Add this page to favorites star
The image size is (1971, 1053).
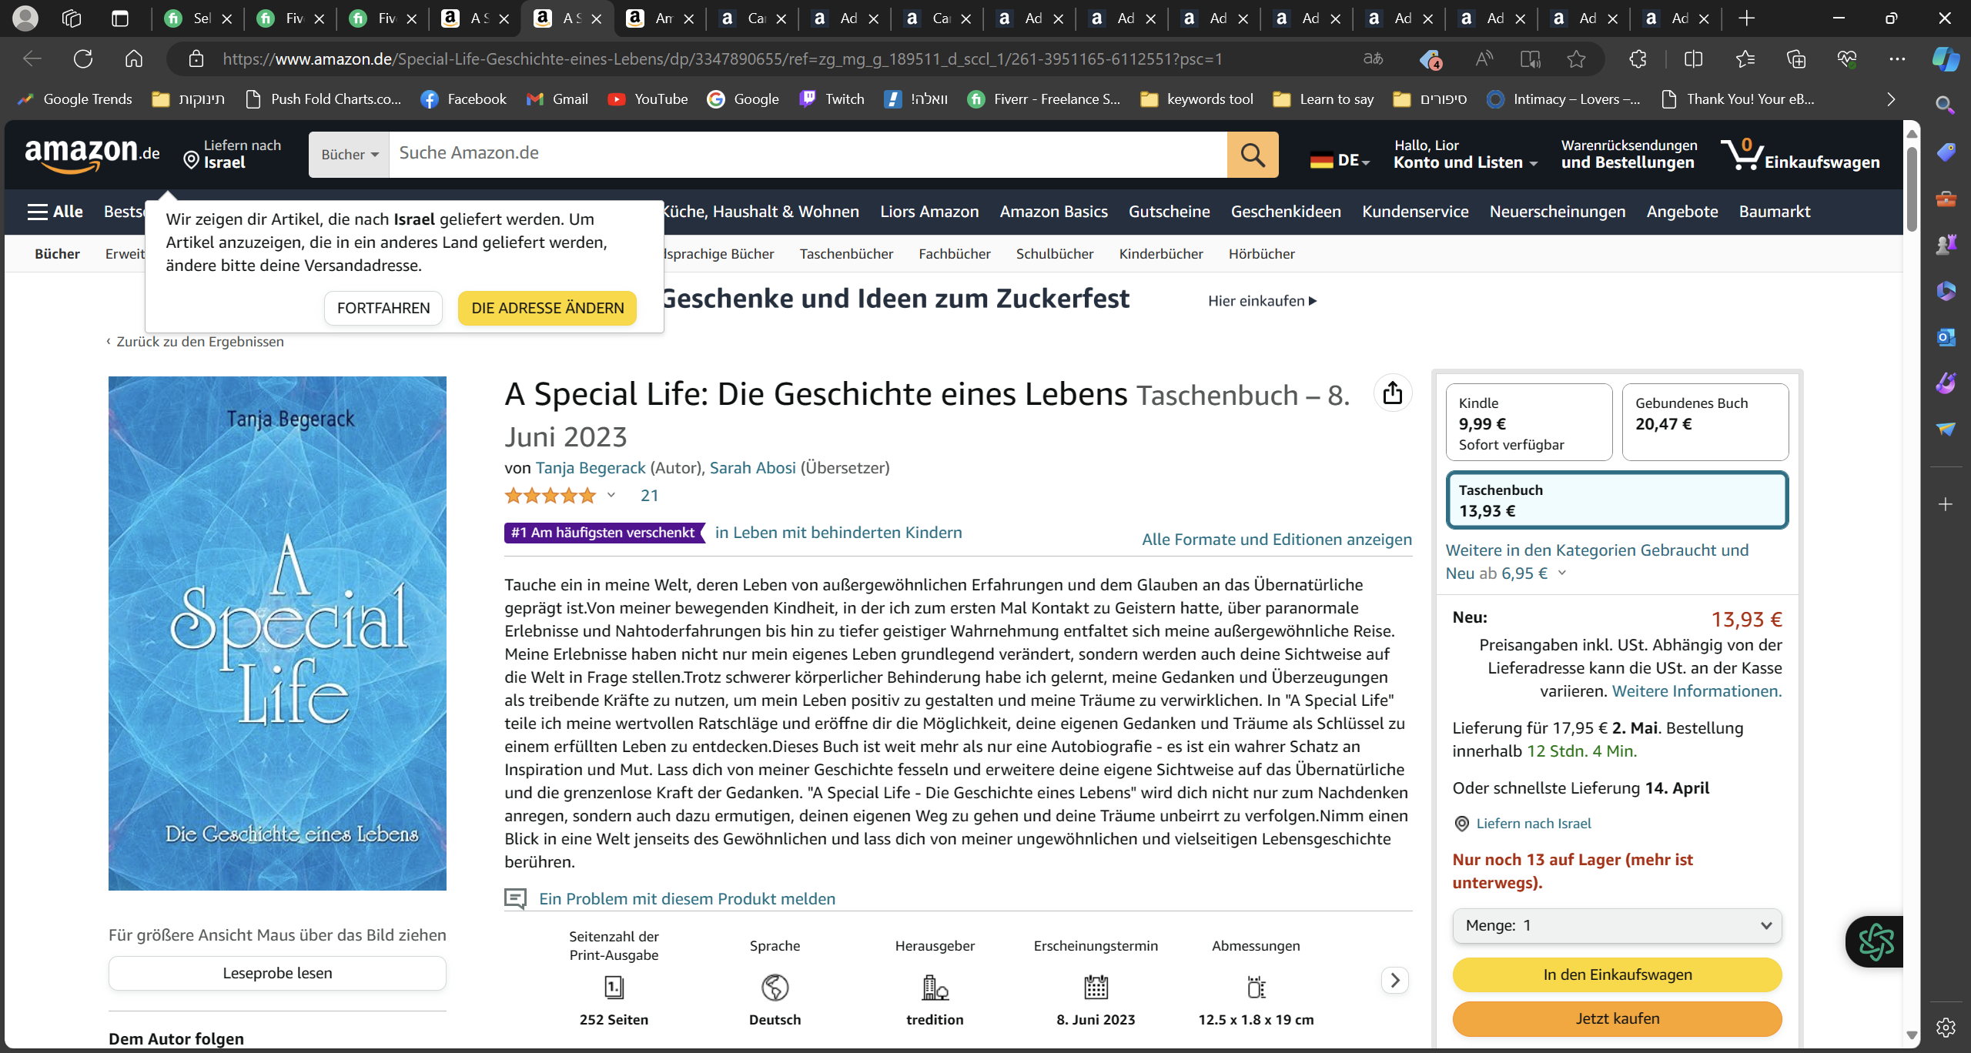coord(1576,58)
